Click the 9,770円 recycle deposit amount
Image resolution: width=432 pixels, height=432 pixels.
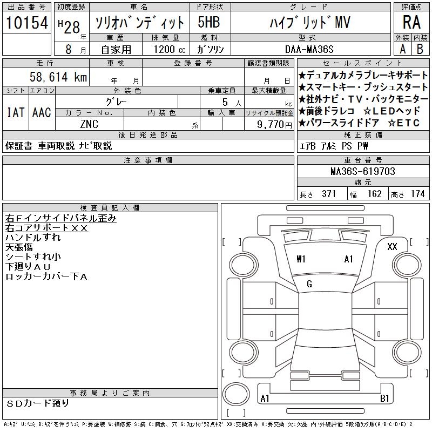269,124
